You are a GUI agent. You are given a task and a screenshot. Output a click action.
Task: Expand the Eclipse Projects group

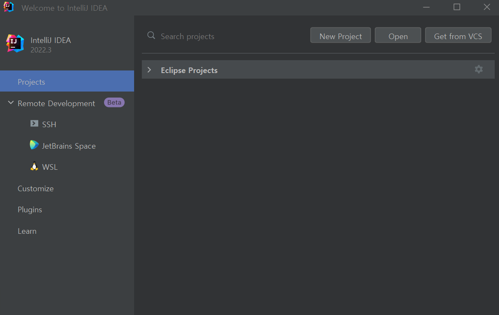tap(149, 70)
